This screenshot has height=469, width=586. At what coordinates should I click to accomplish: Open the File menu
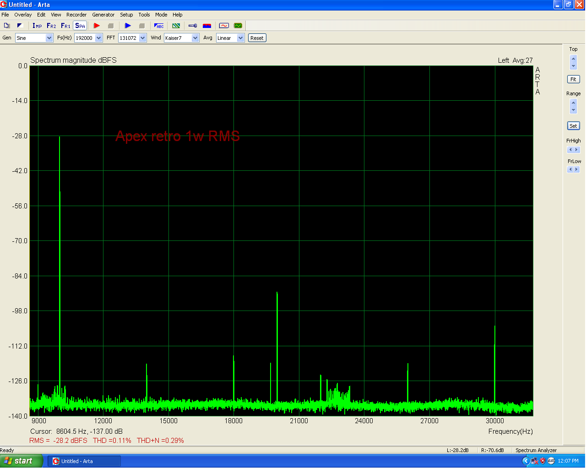tap(5, 15)
